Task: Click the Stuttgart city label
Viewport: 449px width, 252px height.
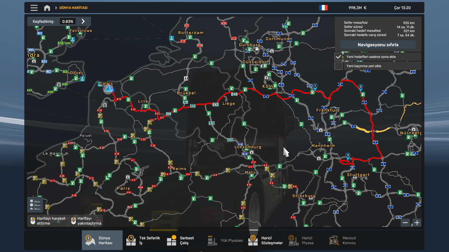Action: click(358, 175)
